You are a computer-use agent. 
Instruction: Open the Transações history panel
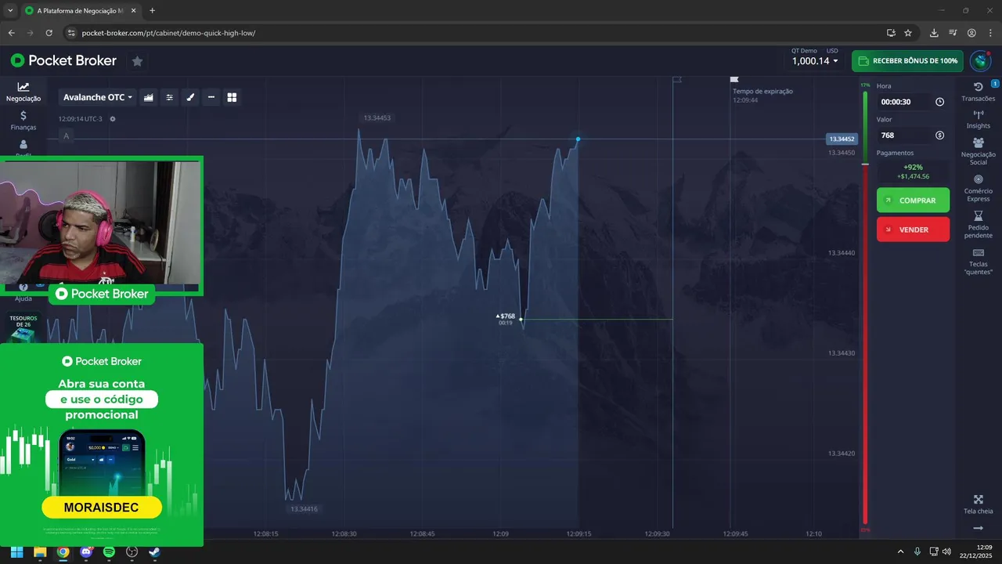(x=978, y=92)
